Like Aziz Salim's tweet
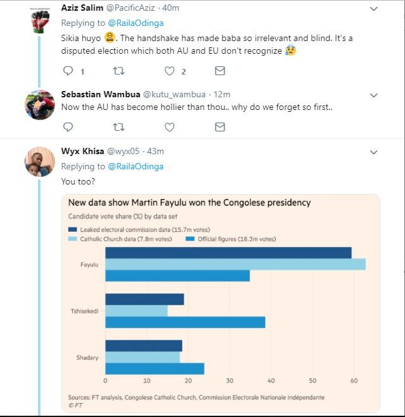405x417 pixels. 170,71
